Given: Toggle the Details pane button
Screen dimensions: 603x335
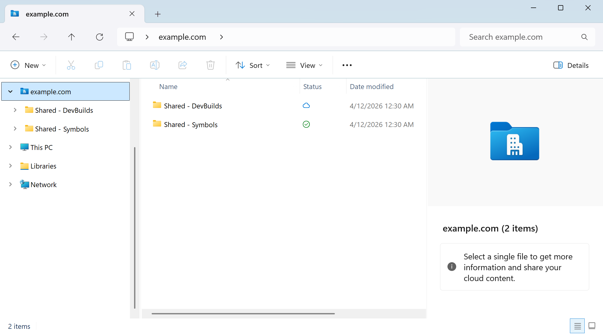Looking at the screenshot, I should 571,65.
